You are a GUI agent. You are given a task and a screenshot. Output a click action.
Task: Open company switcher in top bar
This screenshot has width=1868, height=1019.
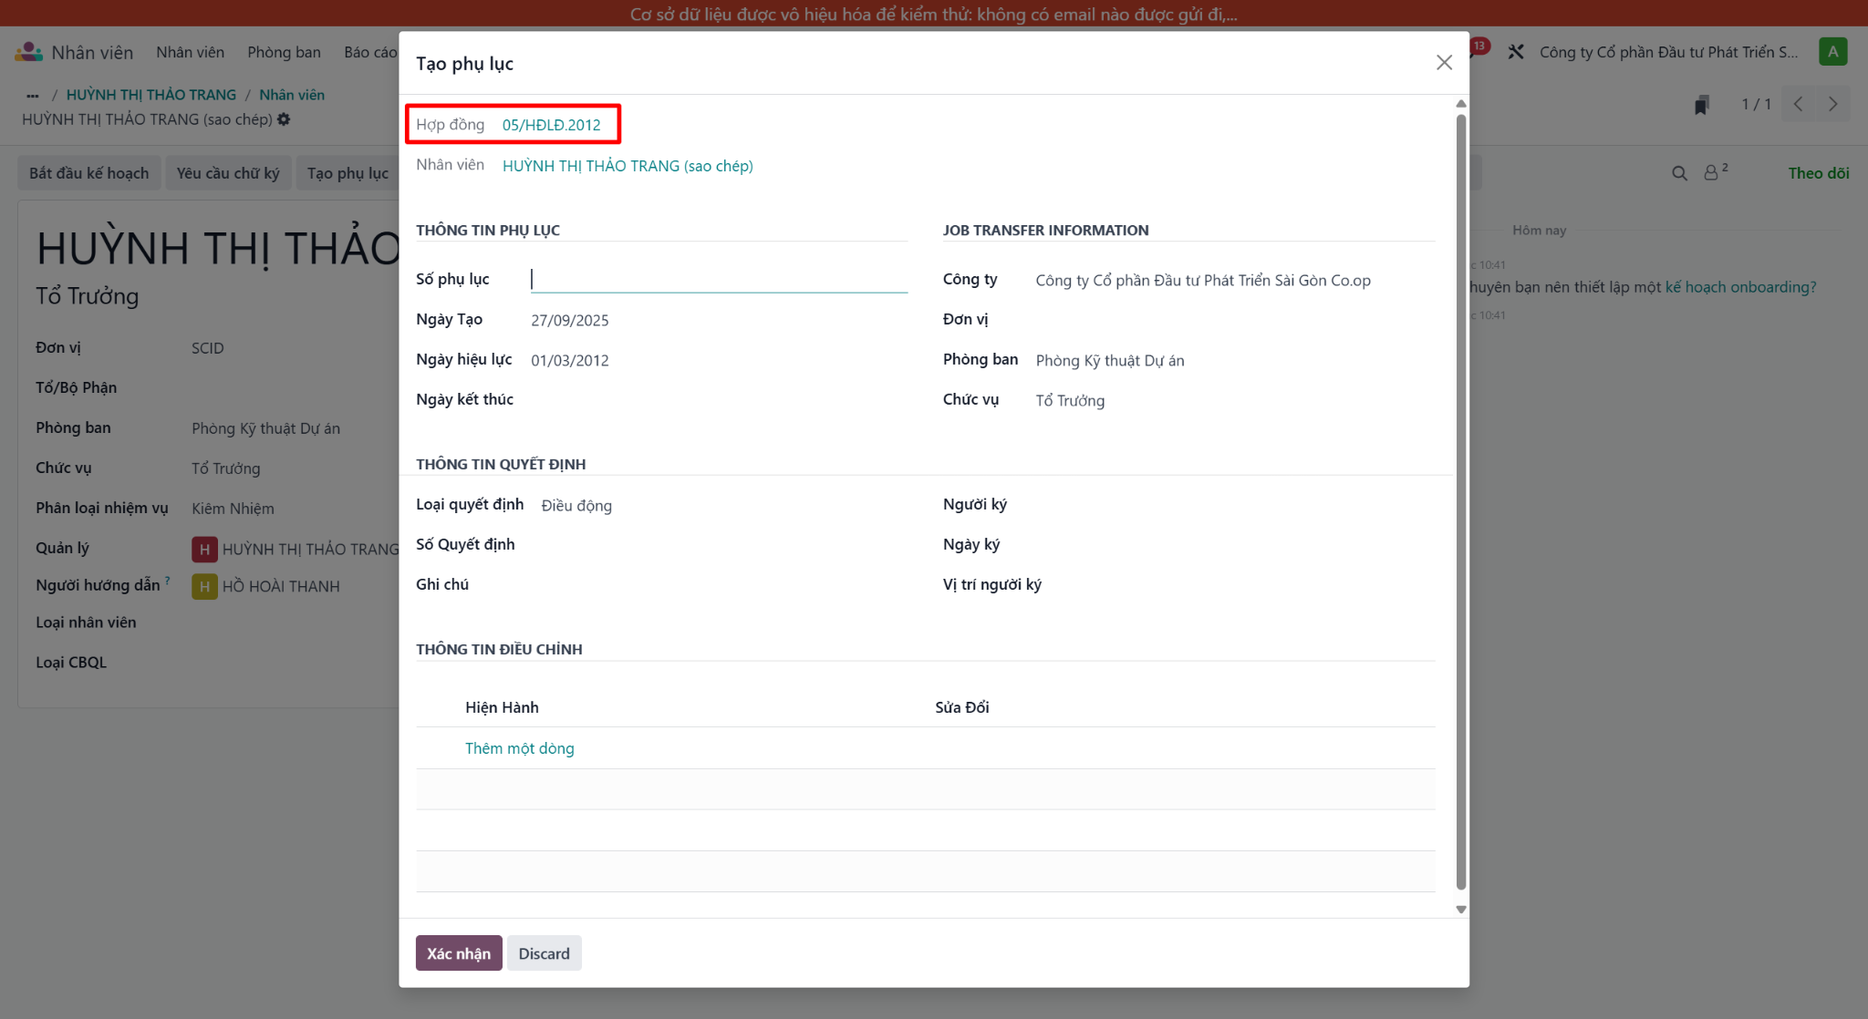click(1669, 52)
